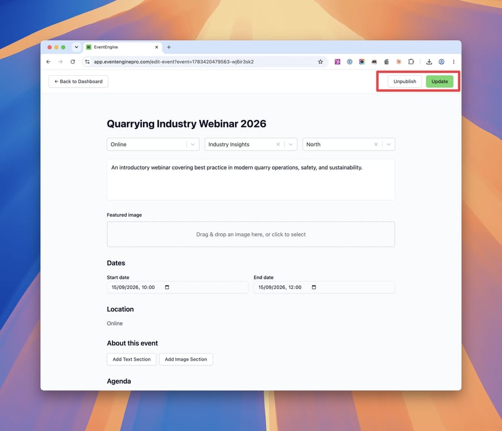The width and height of the screenshot is (502, 431).
Task: Click the orange starburst extension icon
Action: point(399,62)
